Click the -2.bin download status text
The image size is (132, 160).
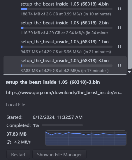[66, 33]
